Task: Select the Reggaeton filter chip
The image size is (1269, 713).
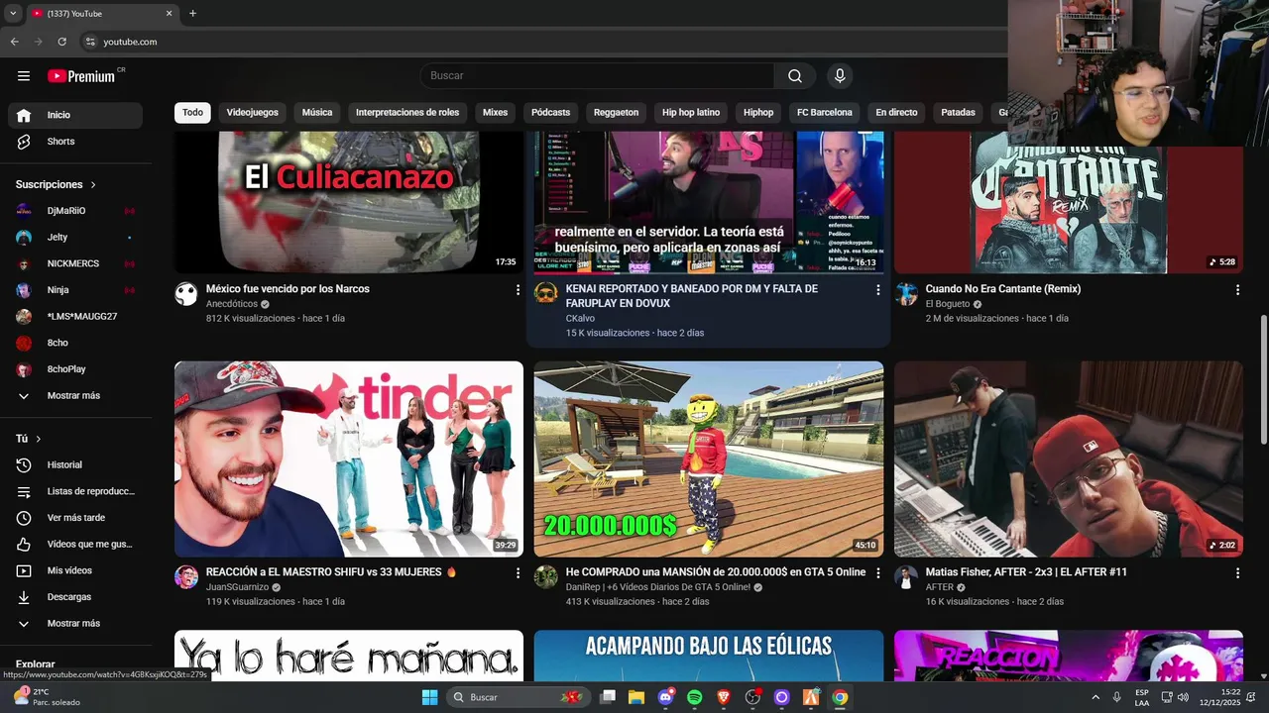Action: tap(616, 113)
